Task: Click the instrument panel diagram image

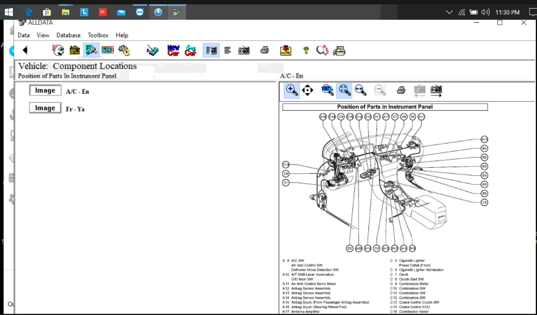Action: click(x=385, y=182)
